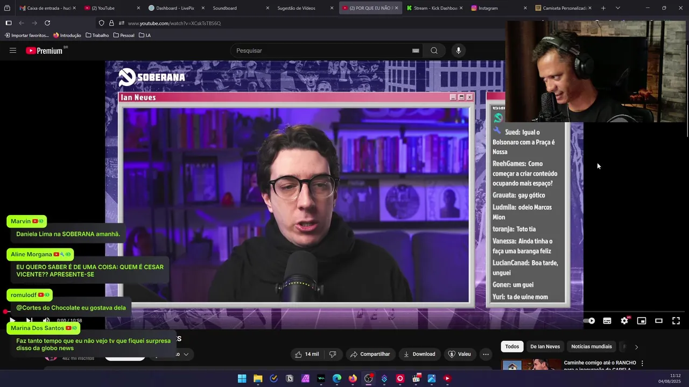Open the sidebar panel icon left of back arrow
The height and width of the screenshot is (387, 689).
(x=9, y=23)
